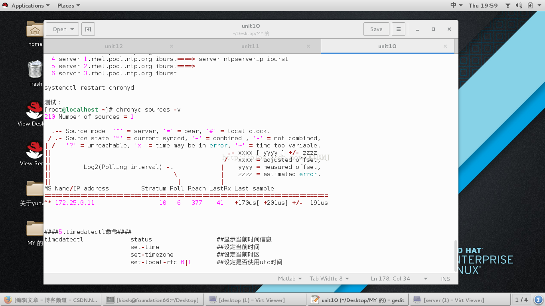This screenshot has width=545, height=306.
Task: Click the Save button
Action: click(x=376, y=29)
